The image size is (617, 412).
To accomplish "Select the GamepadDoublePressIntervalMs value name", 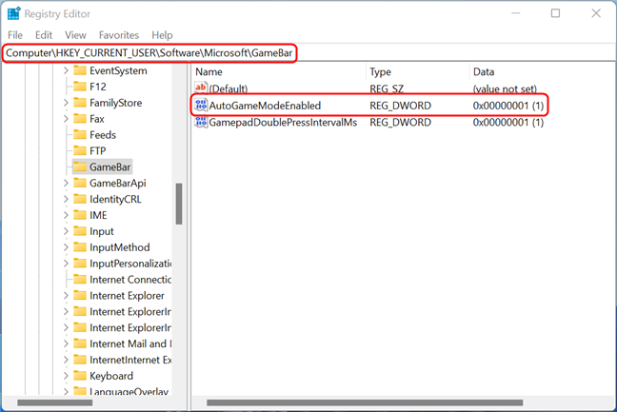I will click(283, 122).
